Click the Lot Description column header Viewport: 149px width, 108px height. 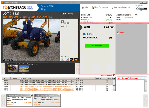coord(47,78)
